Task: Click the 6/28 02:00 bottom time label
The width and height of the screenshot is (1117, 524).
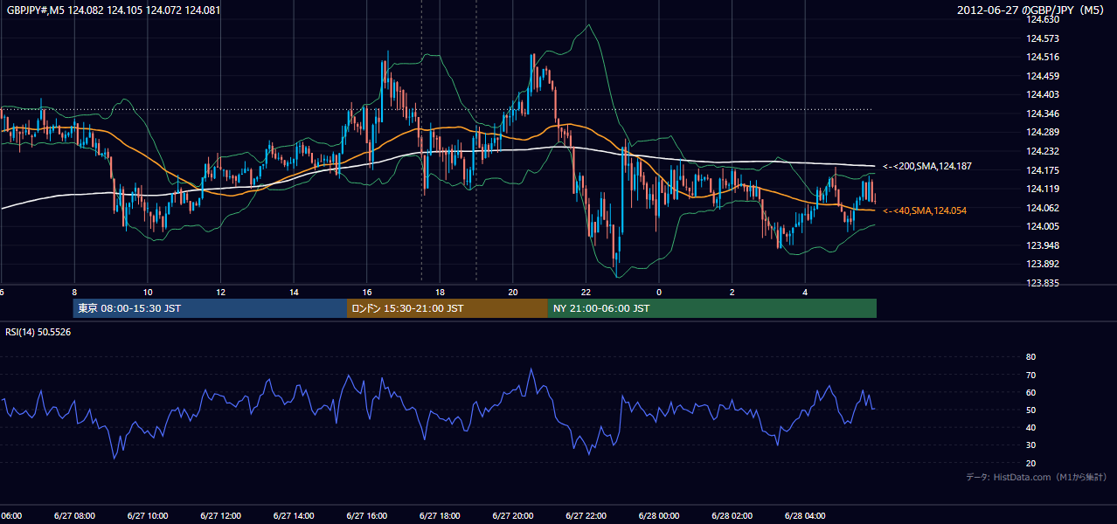Action: pos(732,516)
